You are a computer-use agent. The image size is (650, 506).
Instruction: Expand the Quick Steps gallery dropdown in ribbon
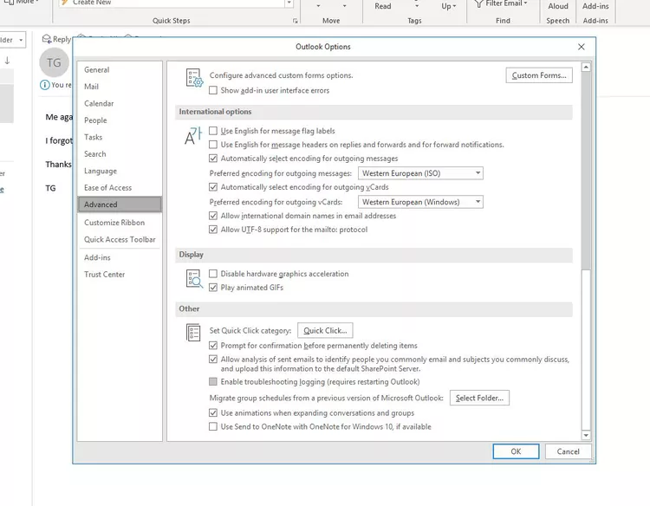pyautogui.click(x=289, y=3)
